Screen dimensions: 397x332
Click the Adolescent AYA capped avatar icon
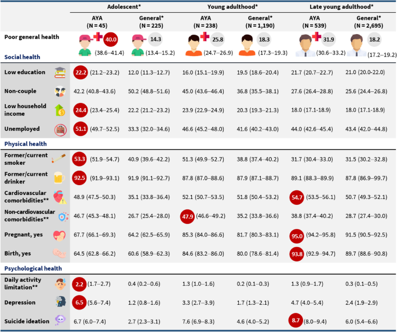pyautogui.click(x=85, y=46)
